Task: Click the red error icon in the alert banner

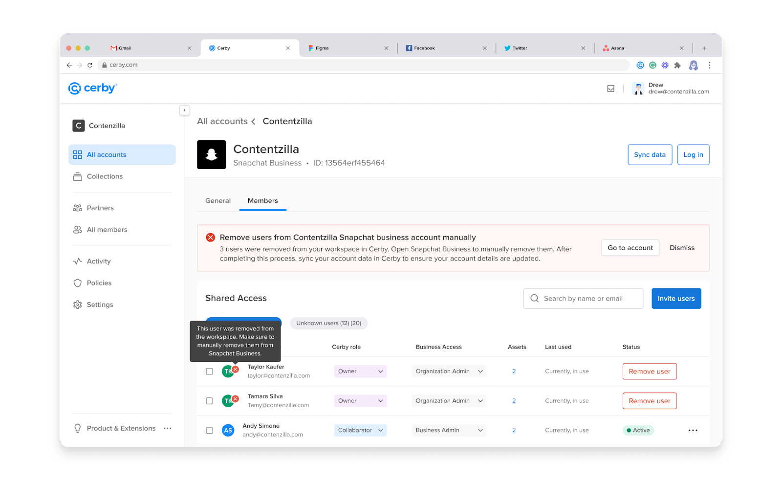Action: point(211,238)
